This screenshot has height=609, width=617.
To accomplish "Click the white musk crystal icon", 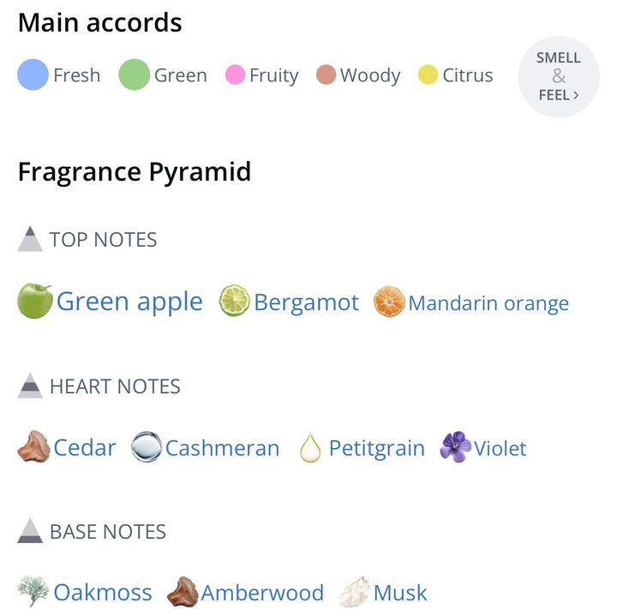I will click(355, 592).
